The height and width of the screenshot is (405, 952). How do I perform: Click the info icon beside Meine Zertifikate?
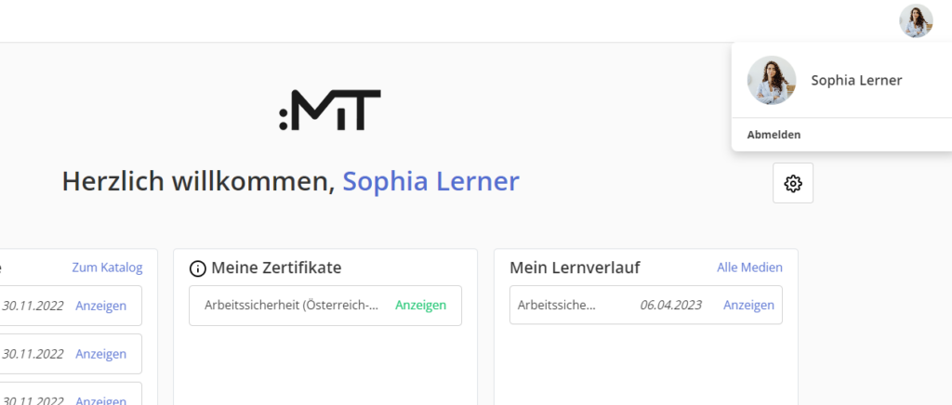coord(197,268)
